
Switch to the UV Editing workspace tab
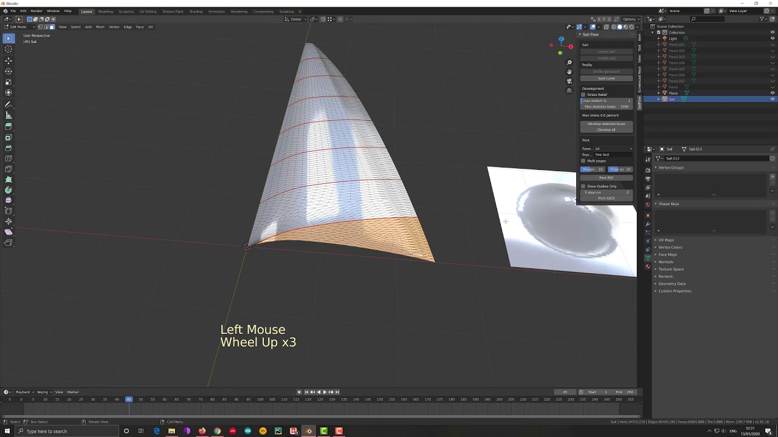pos(148,11)
